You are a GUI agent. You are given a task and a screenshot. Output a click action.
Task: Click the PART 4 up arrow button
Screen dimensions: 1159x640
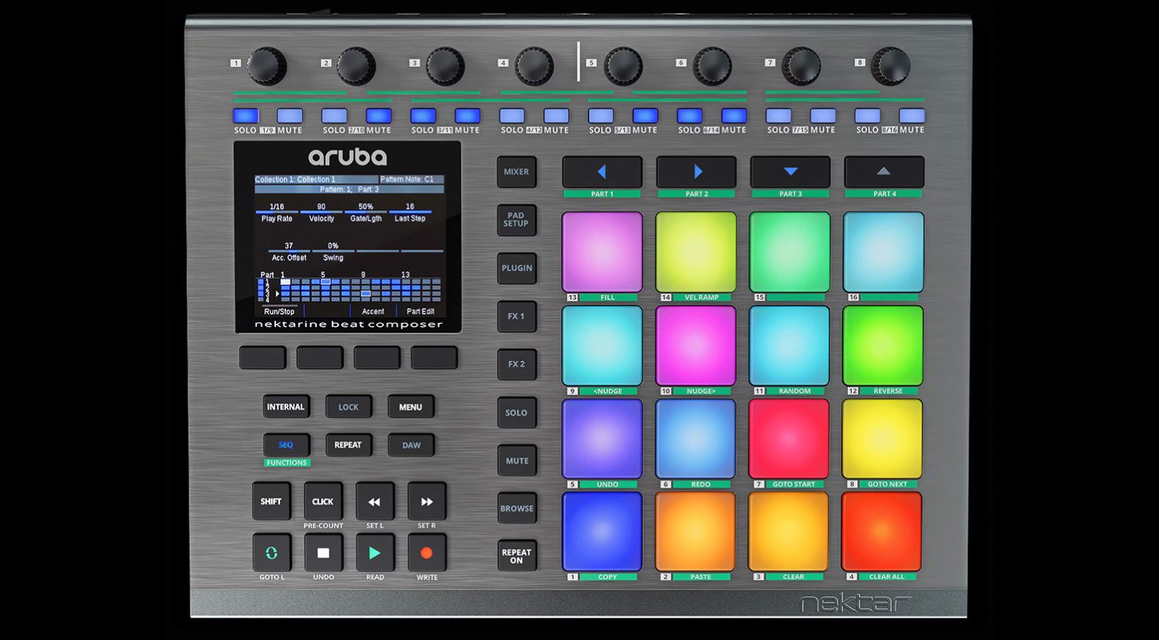[883, 171]
